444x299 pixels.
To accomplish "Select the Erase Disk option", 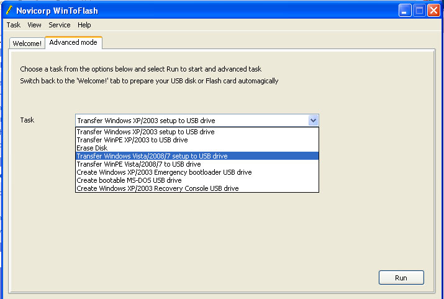I will pos(197,148).
